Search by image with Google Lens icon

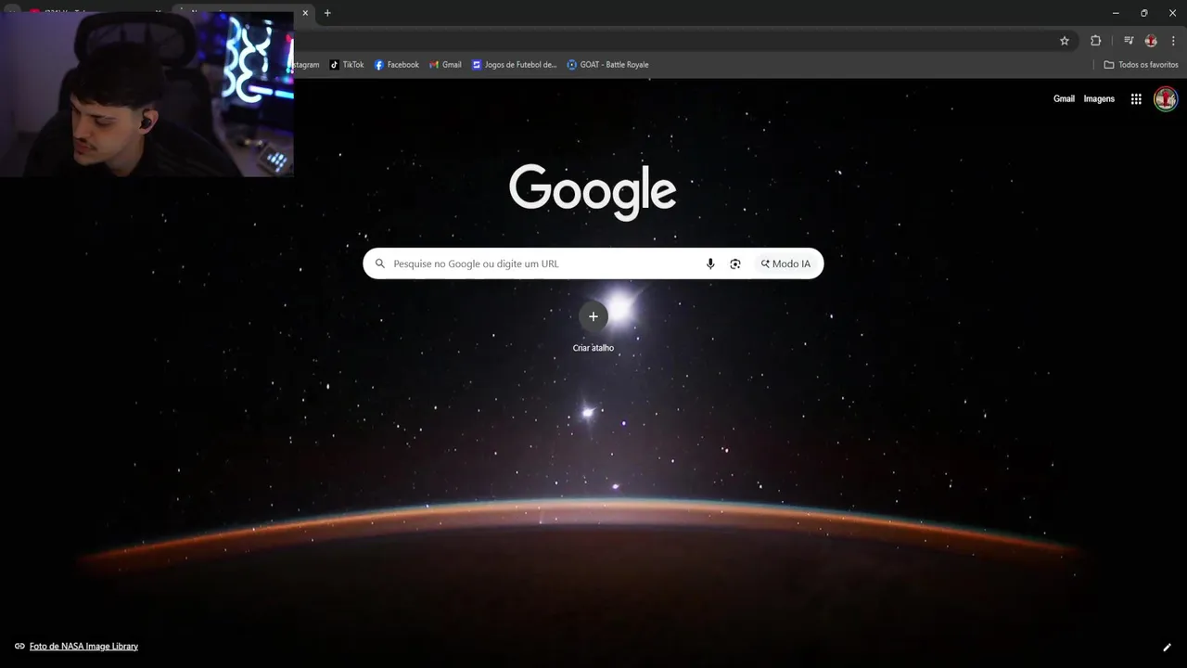(x=735, y=263)
